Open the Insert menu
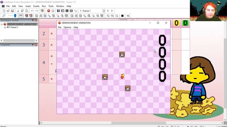227x127 pixels. point(28,6)
